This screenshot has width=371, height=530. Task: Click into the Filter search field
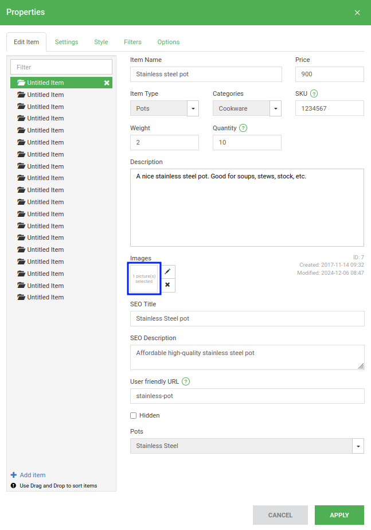point(61,67)
